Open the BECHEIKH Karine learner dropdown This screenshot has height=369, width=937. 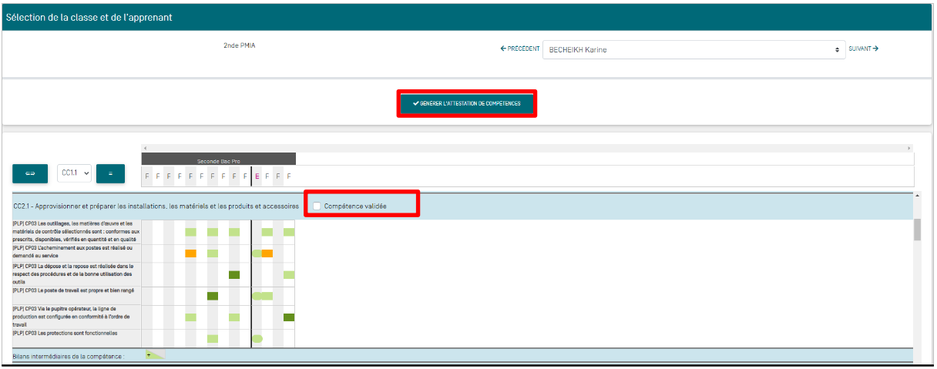coord(694,49)
